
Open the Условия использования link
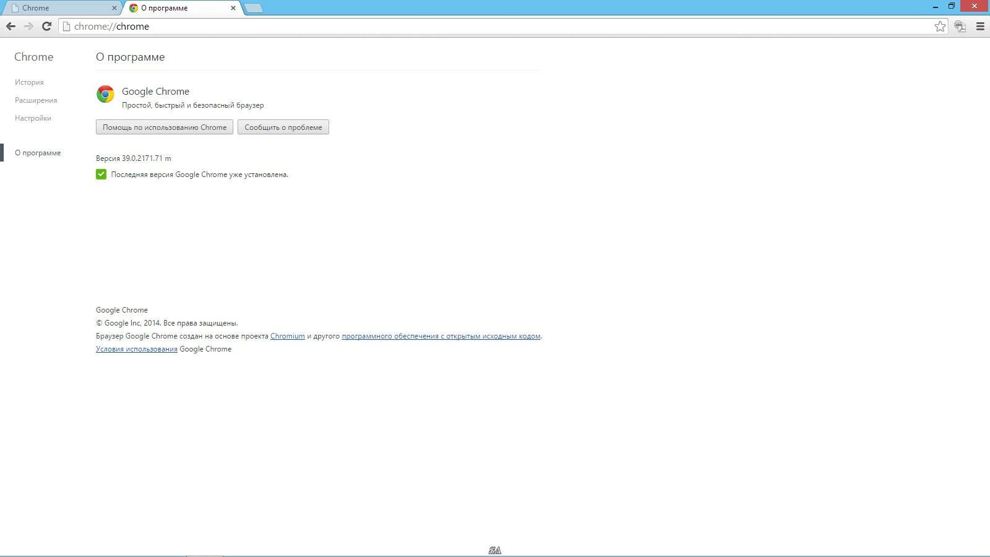[137, 349]
